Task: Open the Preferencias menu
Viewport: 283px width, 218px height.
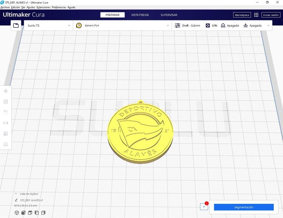Action: (x=59, y=7)
